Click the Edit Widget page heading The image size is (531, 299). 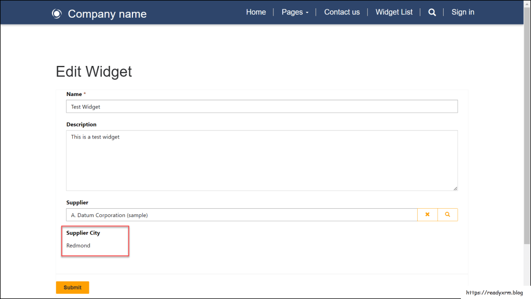(94, 72)
